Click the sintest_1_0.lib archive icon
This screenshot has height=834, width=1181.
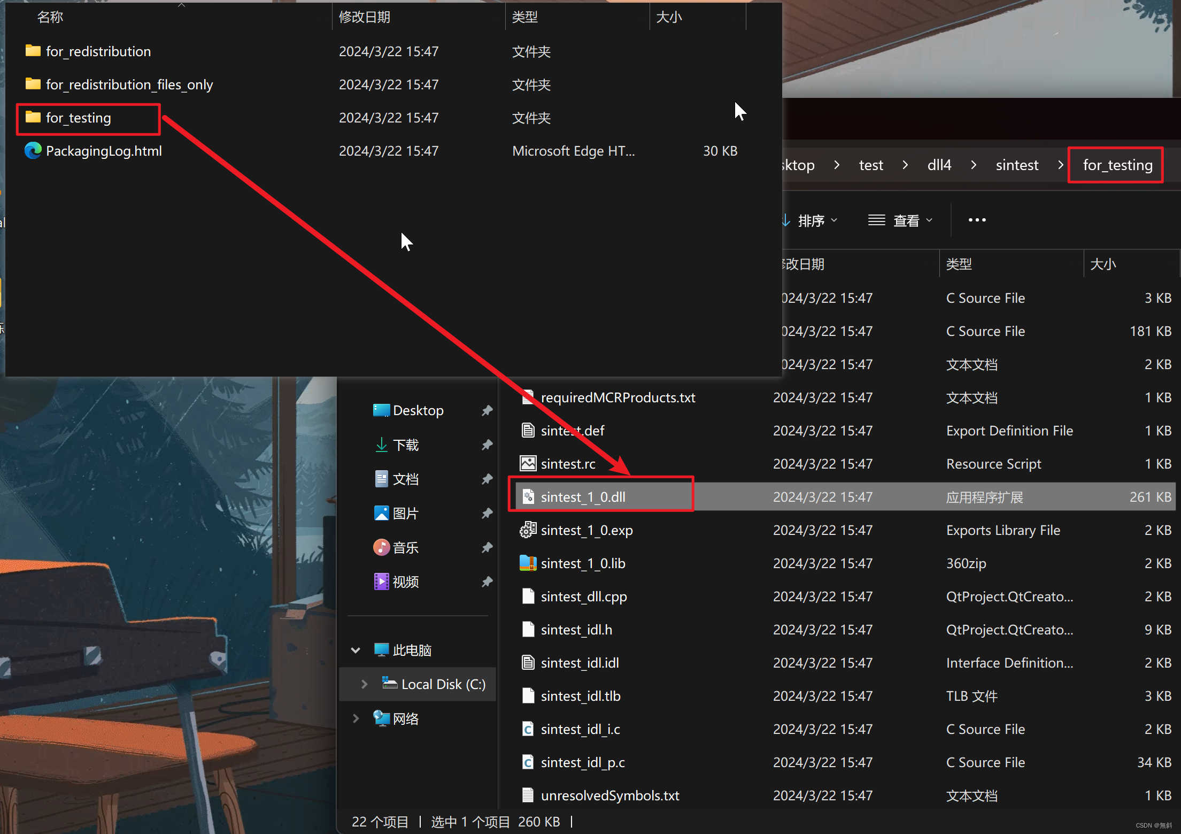pos(528,563)
